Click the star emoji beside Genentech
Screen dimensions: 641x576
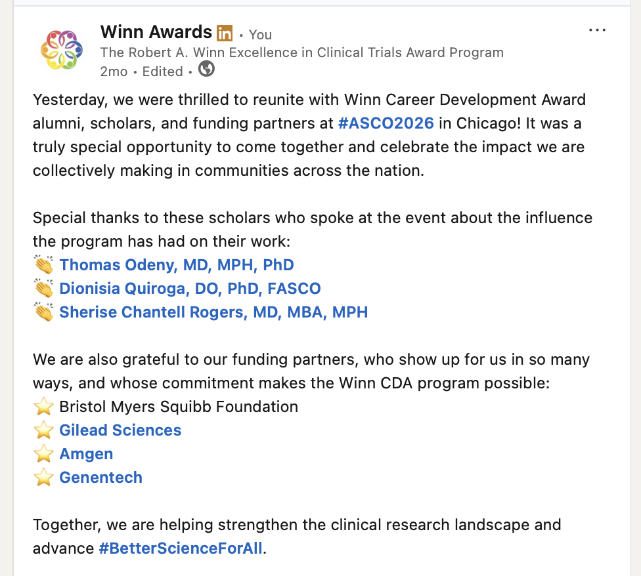click(x=43, y=478)
